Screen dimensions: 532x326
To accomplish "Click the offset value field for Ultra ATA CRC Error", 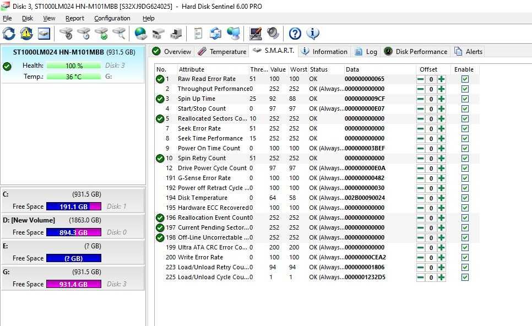I will tap(431, 248).
